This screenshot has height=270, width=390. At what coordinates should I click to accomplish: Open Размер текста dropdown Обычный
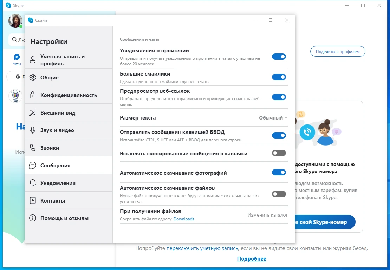pyautogui.click(x=273, y=118)
